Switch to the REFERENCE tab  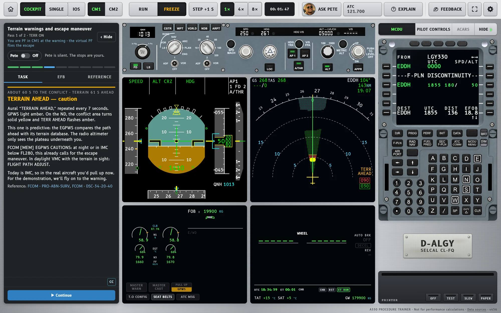[99, 77]
